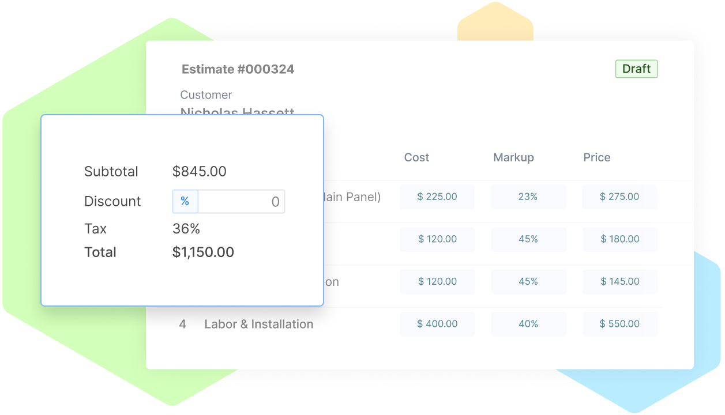This screenshot has width=725, height=415.
Task: Select the Markup column header
Action: pos(513,157)
